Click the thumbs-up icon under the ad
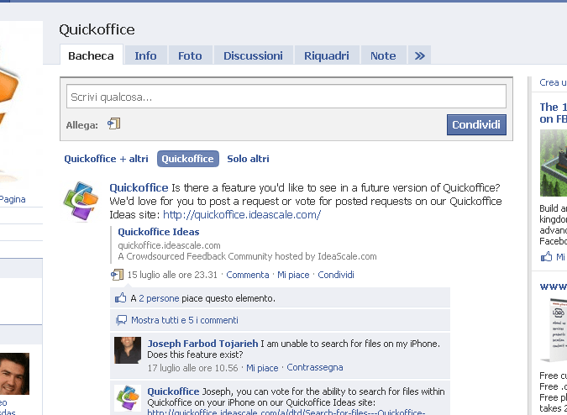 pos(546,257)
